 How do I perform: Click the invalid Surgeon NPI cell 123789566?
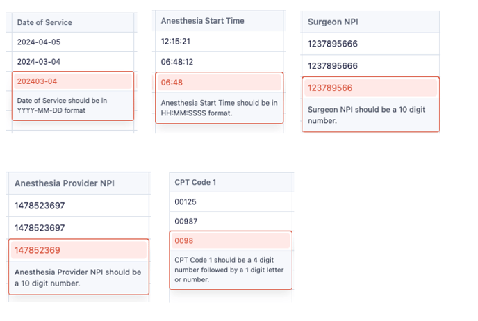click(370, 88)
